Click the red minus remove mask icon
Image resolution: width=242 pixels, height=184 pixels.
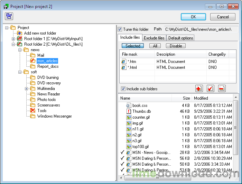point(222,89)
